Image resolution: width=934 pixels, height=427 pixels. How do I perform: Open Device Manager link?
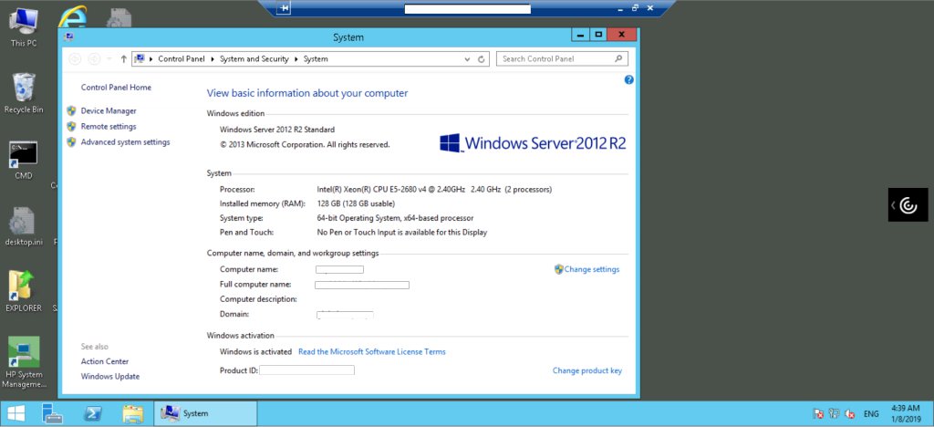109,110
